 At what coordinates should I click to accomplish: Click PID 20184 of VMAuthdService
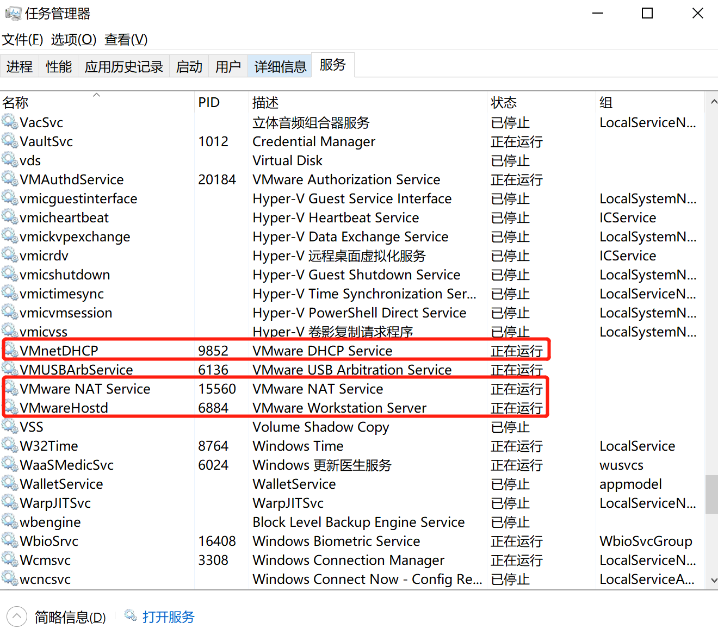coord(217,179)
